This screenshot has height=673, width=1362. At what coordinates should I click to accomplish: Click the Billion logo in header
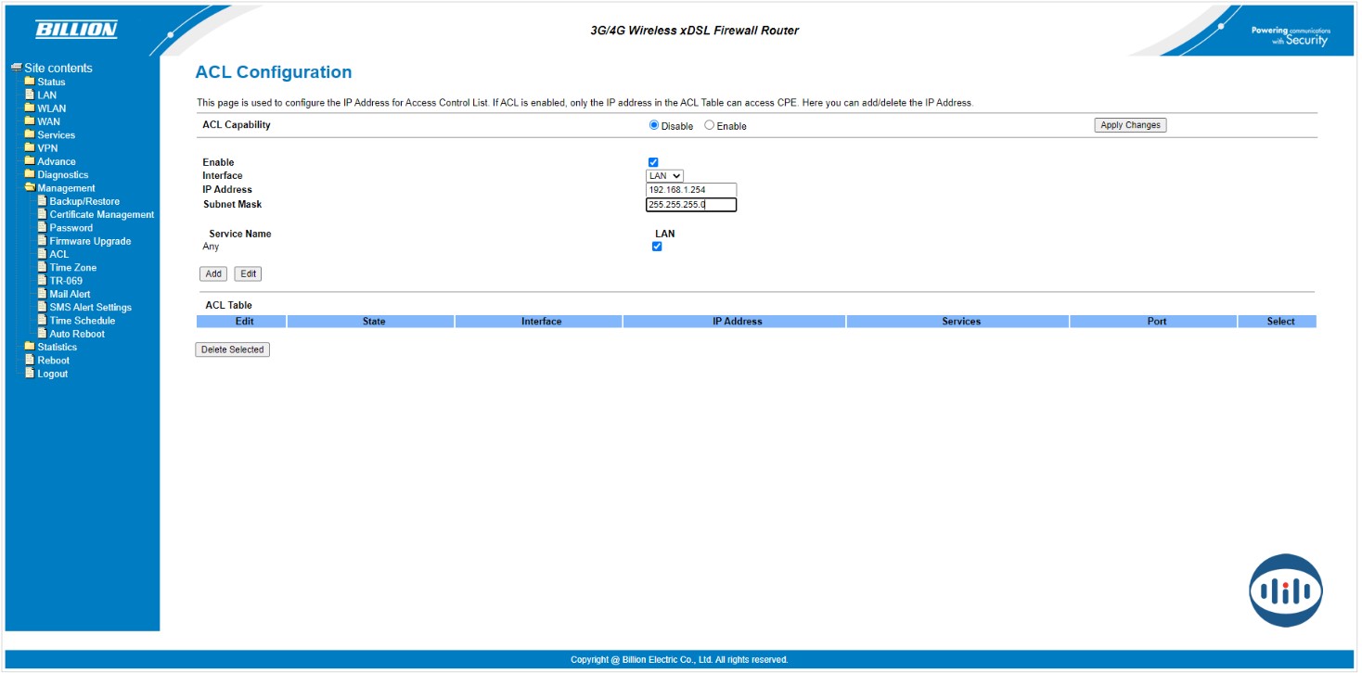click(76, 31)
